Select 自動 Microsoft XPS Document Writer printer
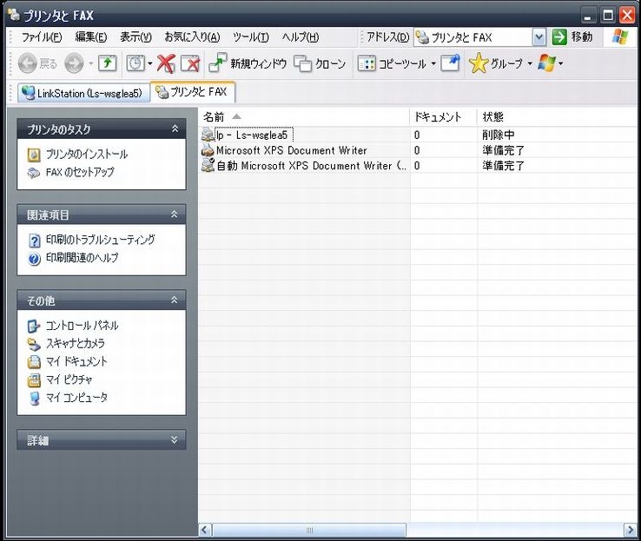This screenshot has height=541, width=641. (x=312, y=166)
